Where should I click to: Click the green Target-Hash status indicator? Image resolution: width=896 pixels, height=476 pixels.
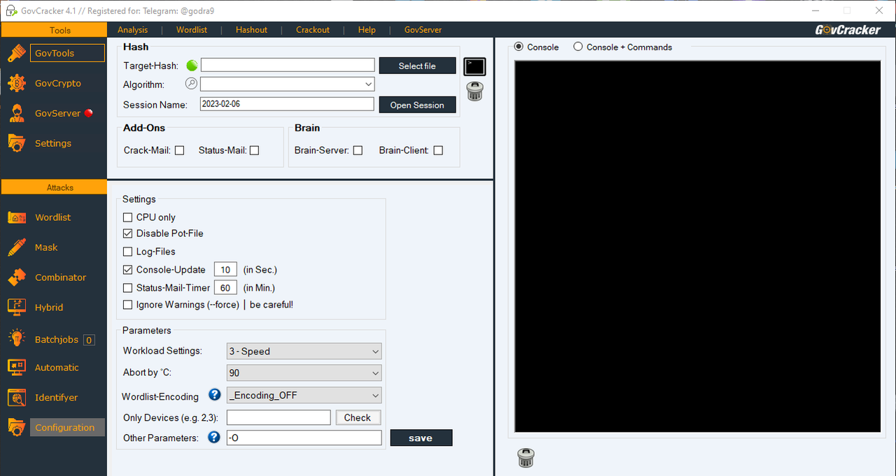click(x=192, y=66)
